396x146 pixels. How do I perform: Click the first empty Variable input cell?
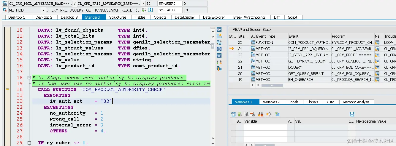click(x=265, y=127)
